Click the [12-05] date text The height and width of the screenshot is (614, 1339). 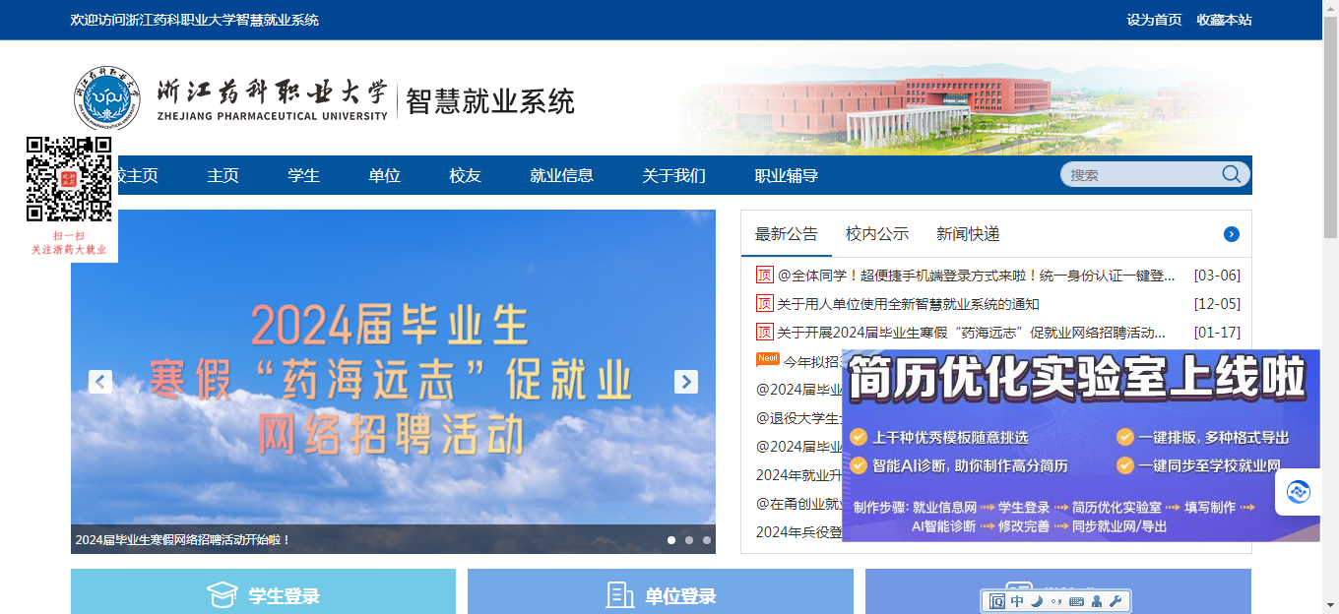coord(1217,304)
